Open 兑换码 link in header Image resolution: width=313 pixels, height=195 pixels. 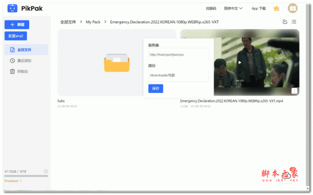point(211,8)
